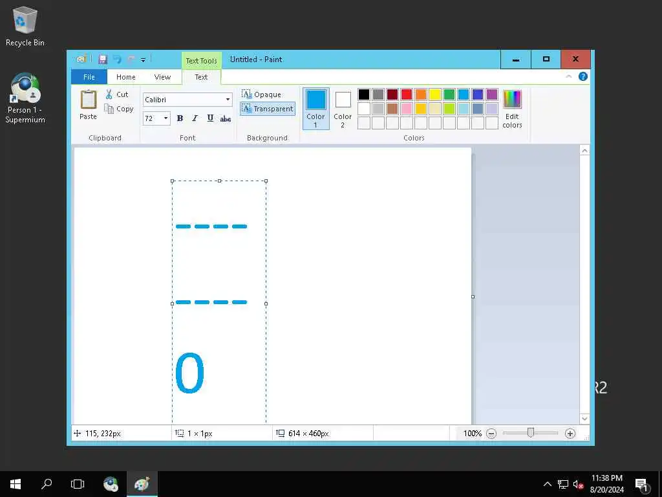Pick the lavender color swatch

492,109
